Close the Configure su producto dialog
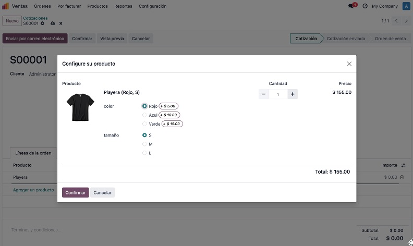This screenshot has height=246, width=413. (349, 64)
